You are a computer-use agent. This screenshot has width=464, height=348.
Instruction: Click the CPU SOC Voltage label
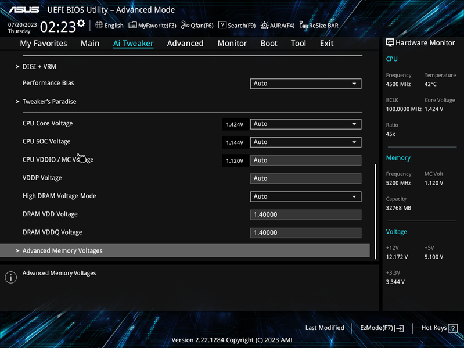(x=46, y=141)
